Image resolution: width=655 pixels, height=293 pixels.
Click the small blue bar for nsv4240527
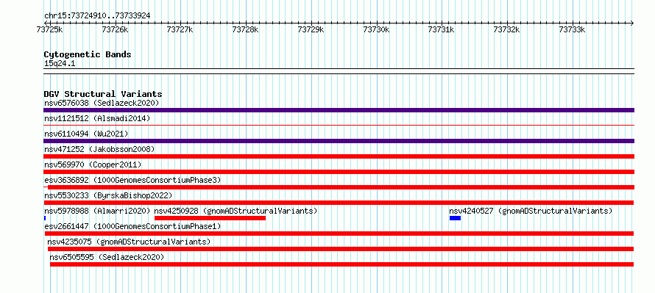point(456,218)
